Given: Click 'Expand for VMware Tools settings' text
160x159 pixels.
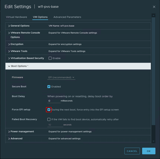Looking at the screenshot, I should [67, 51].
